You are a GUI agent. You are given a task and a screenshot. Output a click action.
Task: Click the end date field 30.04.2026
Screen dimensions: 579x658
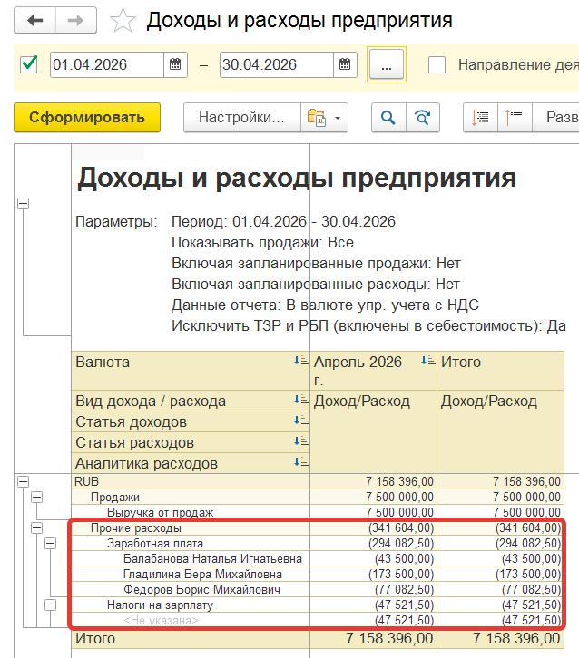277,64
